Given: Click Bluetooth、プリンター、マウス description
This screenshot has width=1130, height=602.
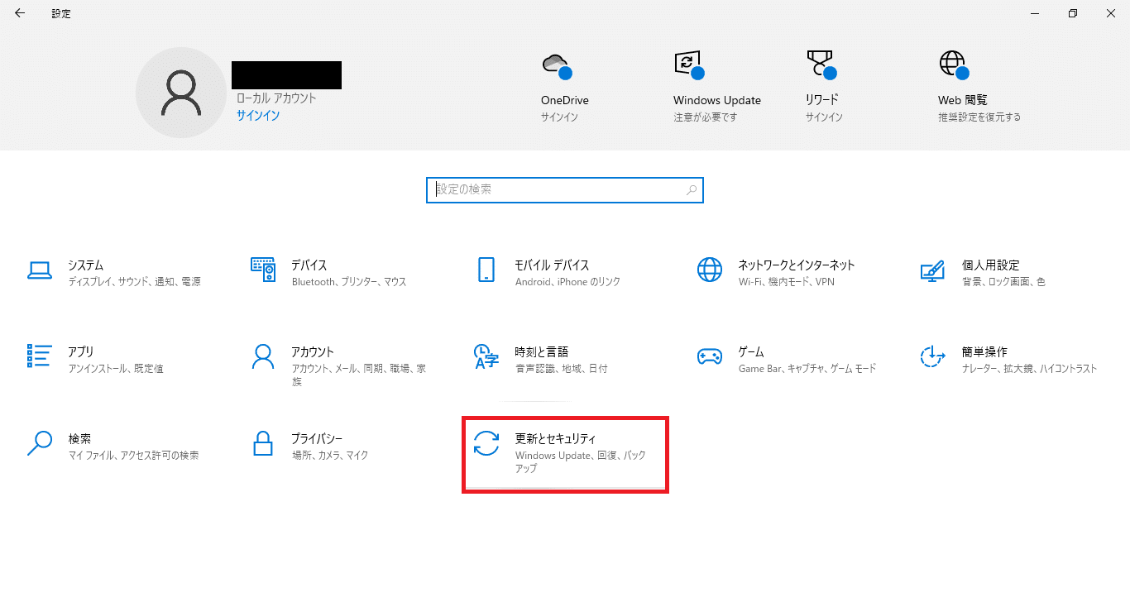Looking at the screenshot, I should (x=349, y=282).
